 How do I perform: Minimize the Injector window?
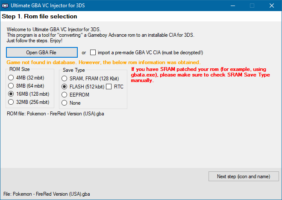point(233,6)
